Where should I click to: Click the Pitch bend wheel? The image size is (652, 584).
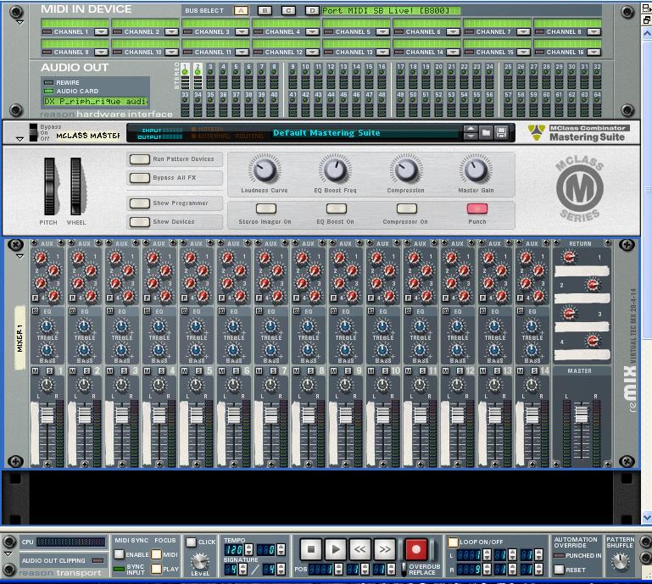[x=49, y=186]
